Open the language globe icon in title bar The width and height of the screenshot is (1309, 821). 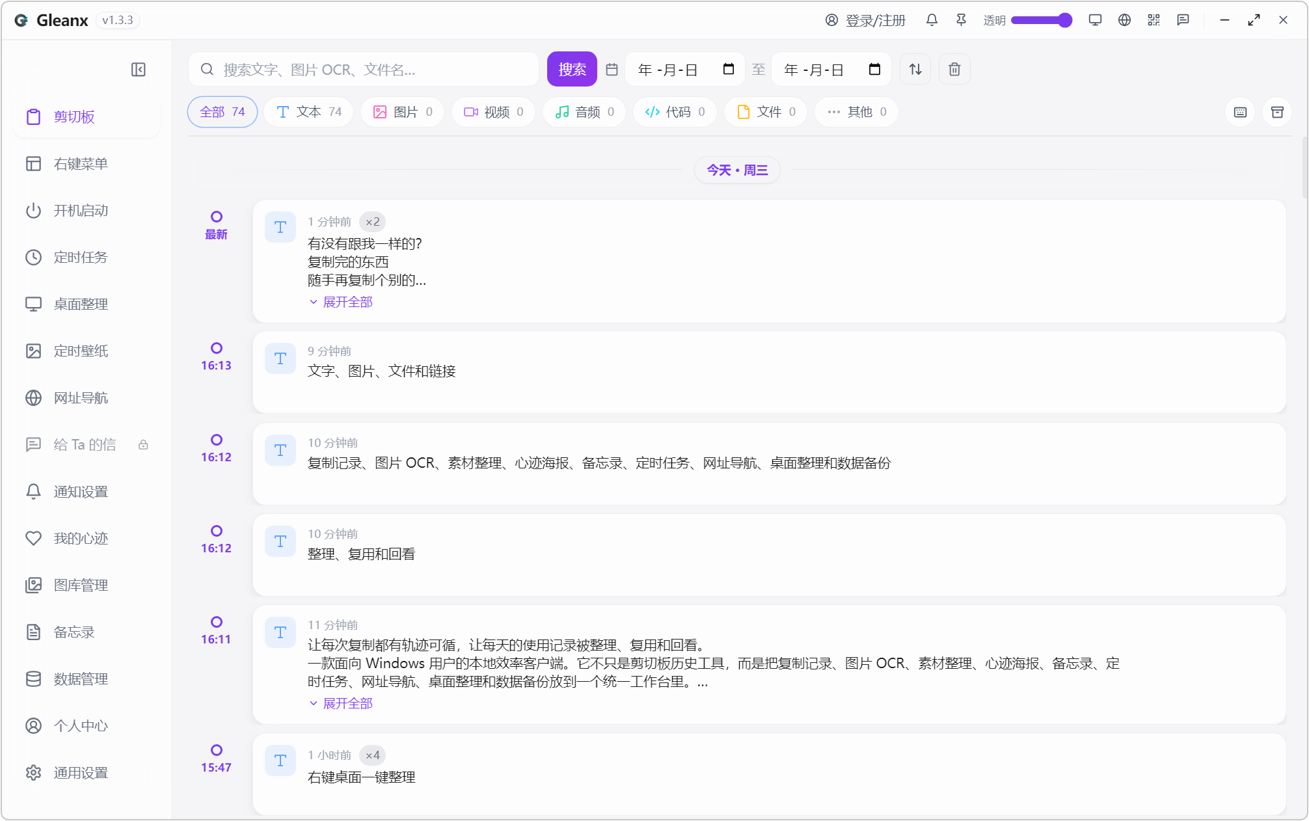pyautogui.click(x=1124, y=20)
